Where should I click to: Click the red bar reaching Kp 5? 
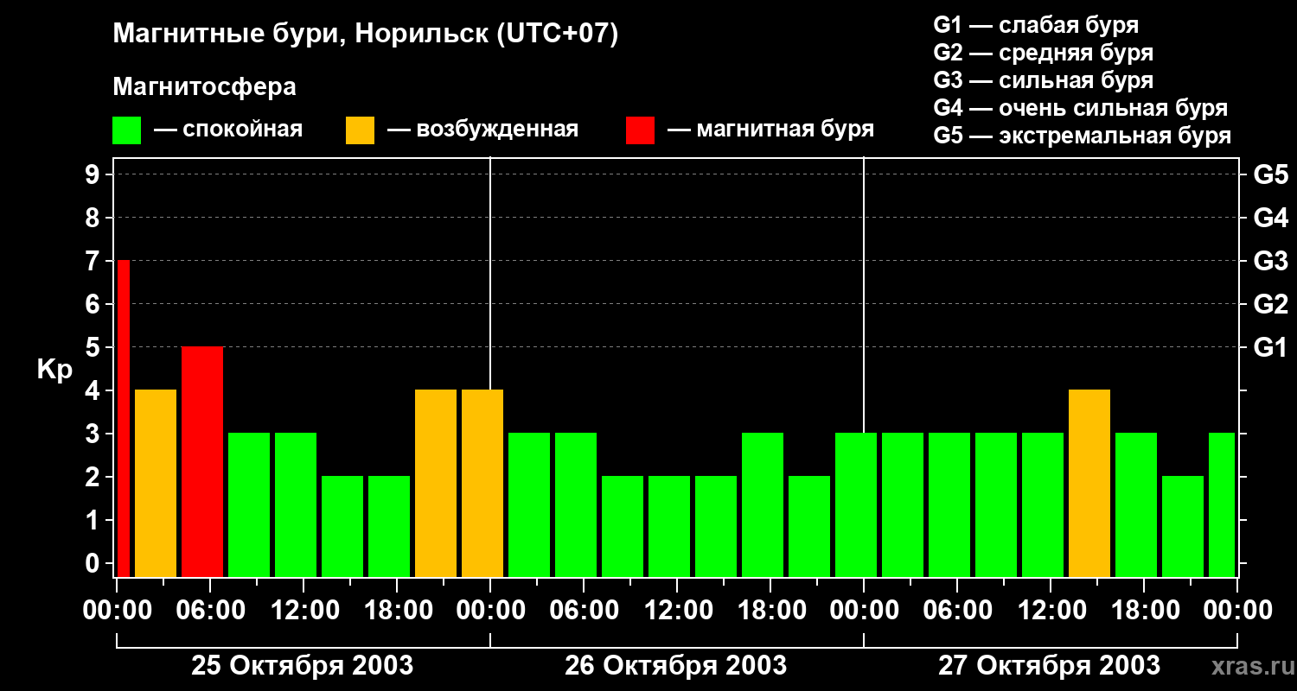202,461
